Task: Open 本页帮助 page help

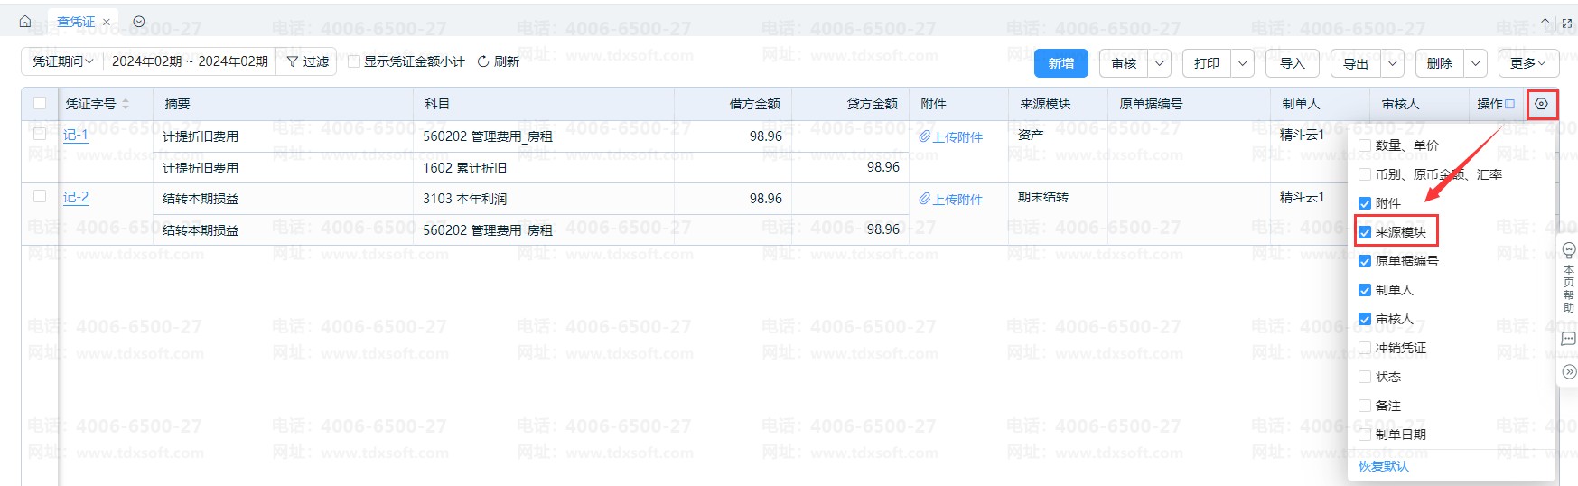Action: click(x=1569, y=289)
